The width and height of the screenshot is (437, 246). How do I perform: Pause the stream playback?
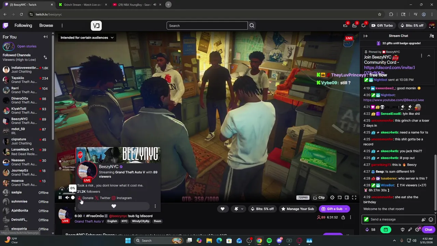tap(60, 197)
